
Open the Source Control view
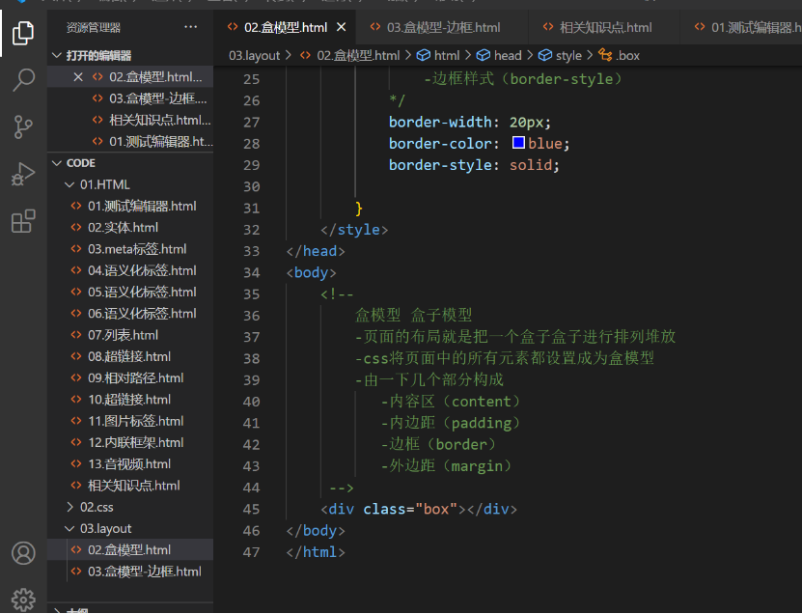(23, 126)
